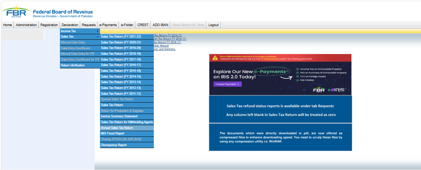Select Manual Data Entry option
This screenshot has height=170, width=421.
click(80, 42)
